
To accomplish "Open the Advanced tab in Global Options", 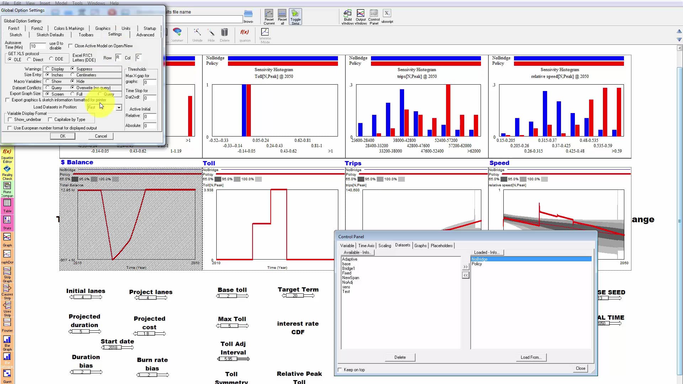I will point(145,34).
